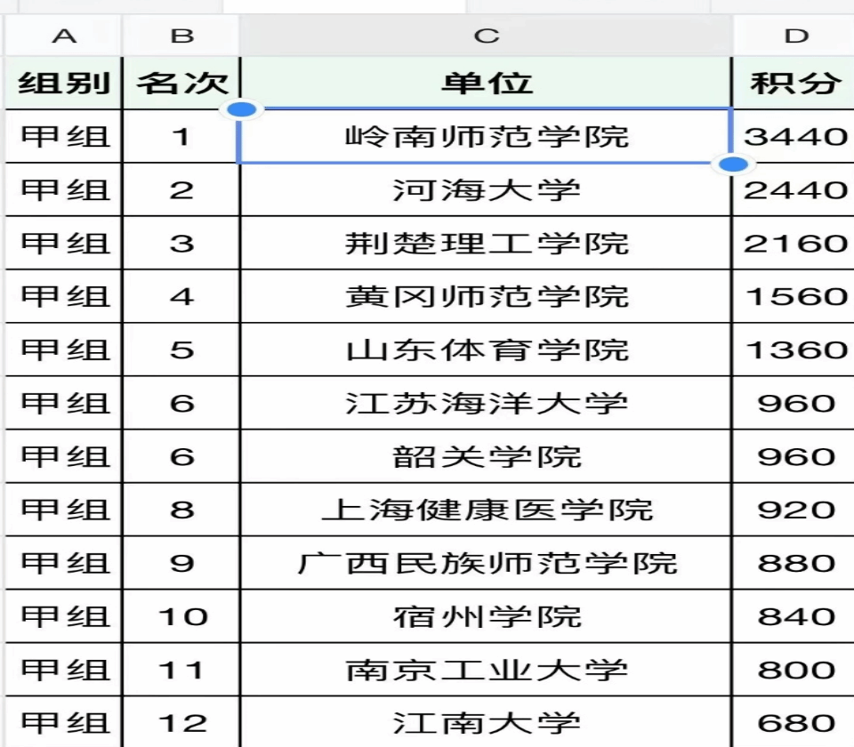This screenshot has height=747, width=854.
Task: Click the 上海健康医学院 cell
Action: [x=487, y=510]
